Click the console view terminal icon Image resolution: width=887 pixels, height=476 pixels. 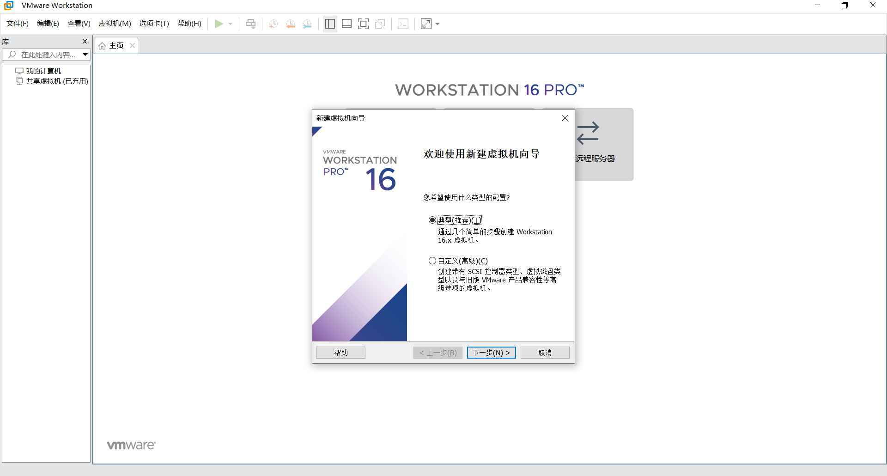(x=403, y=24)
